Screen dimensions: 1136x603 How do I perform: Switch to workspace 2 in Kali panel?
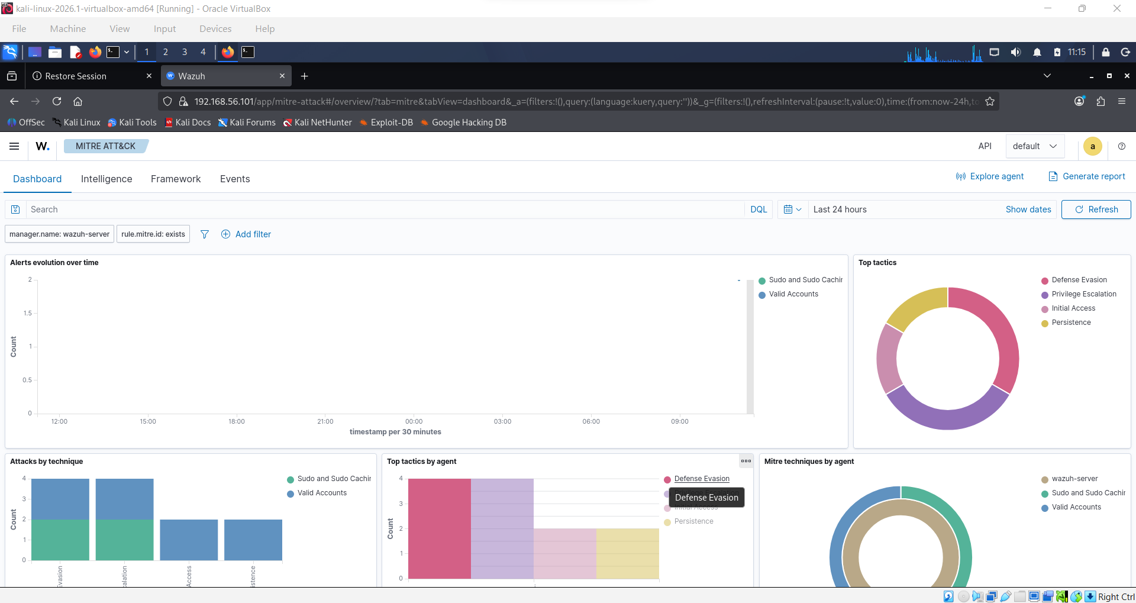pos(166,52)
